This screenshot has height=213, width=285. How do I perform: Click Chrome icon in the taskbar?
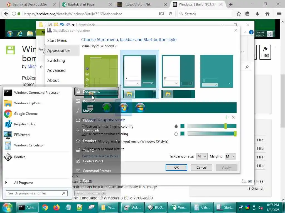click(45, 207)
